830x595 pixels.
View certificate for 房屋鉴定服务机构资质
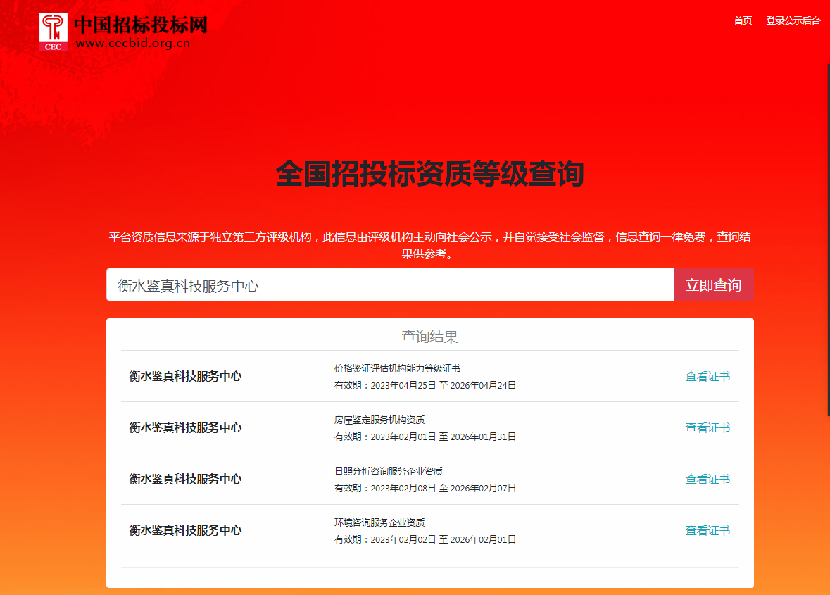708,428
